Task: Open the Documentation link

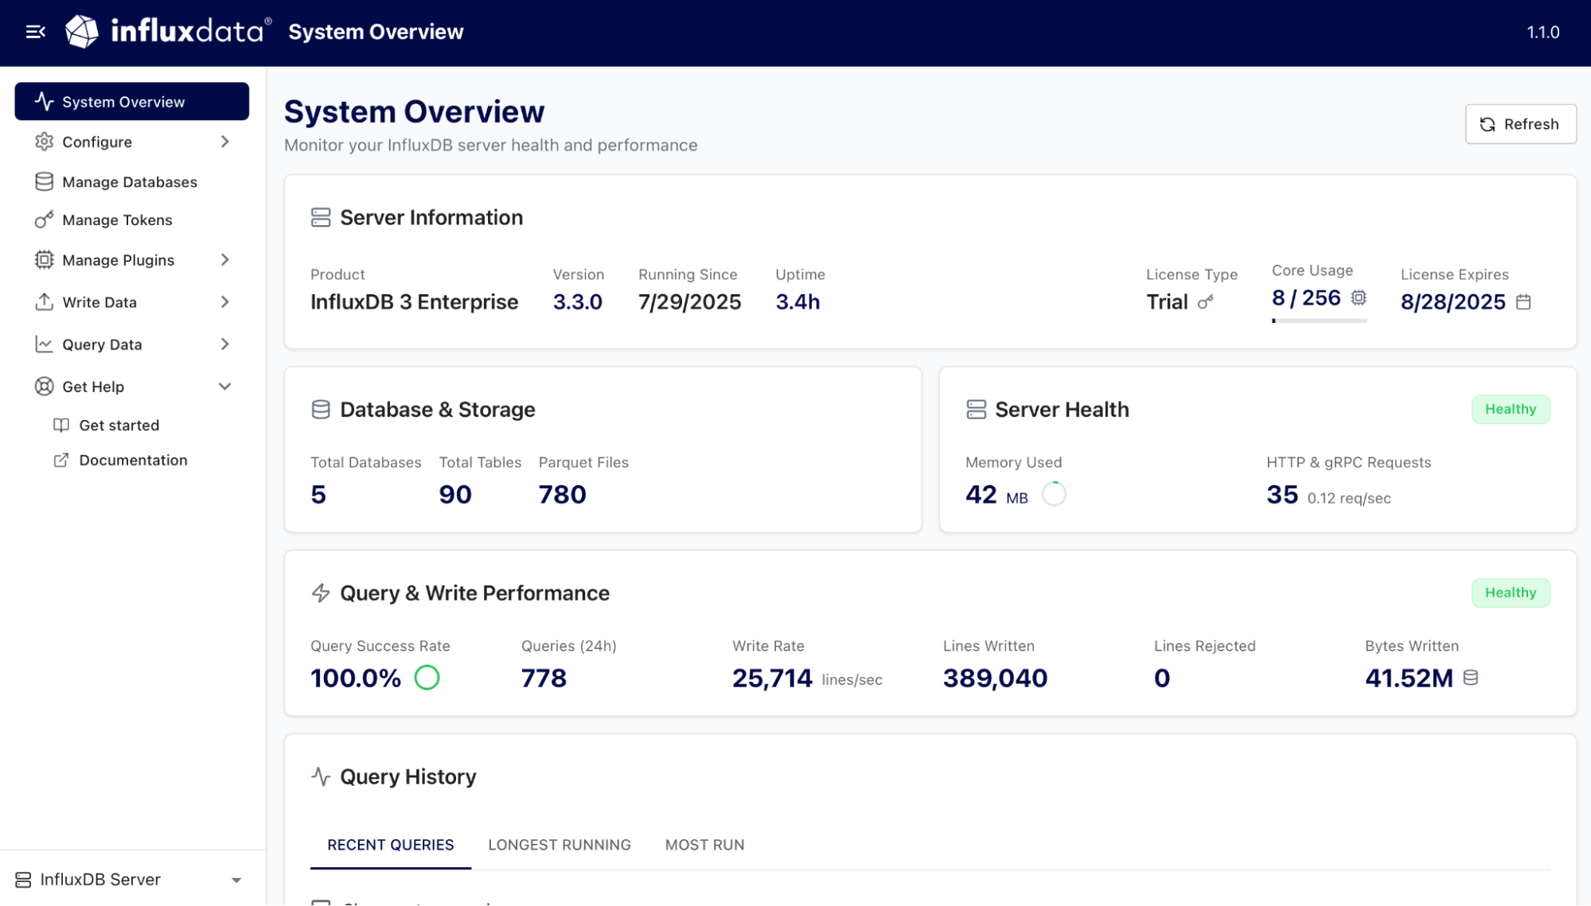Action: point(134,461)
